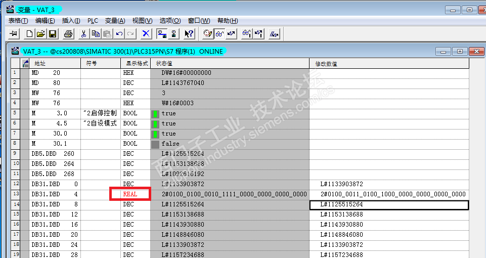Open the 窗口(W) menu
Viewport: 486px width, 258px height.
[x=199, y=21]
